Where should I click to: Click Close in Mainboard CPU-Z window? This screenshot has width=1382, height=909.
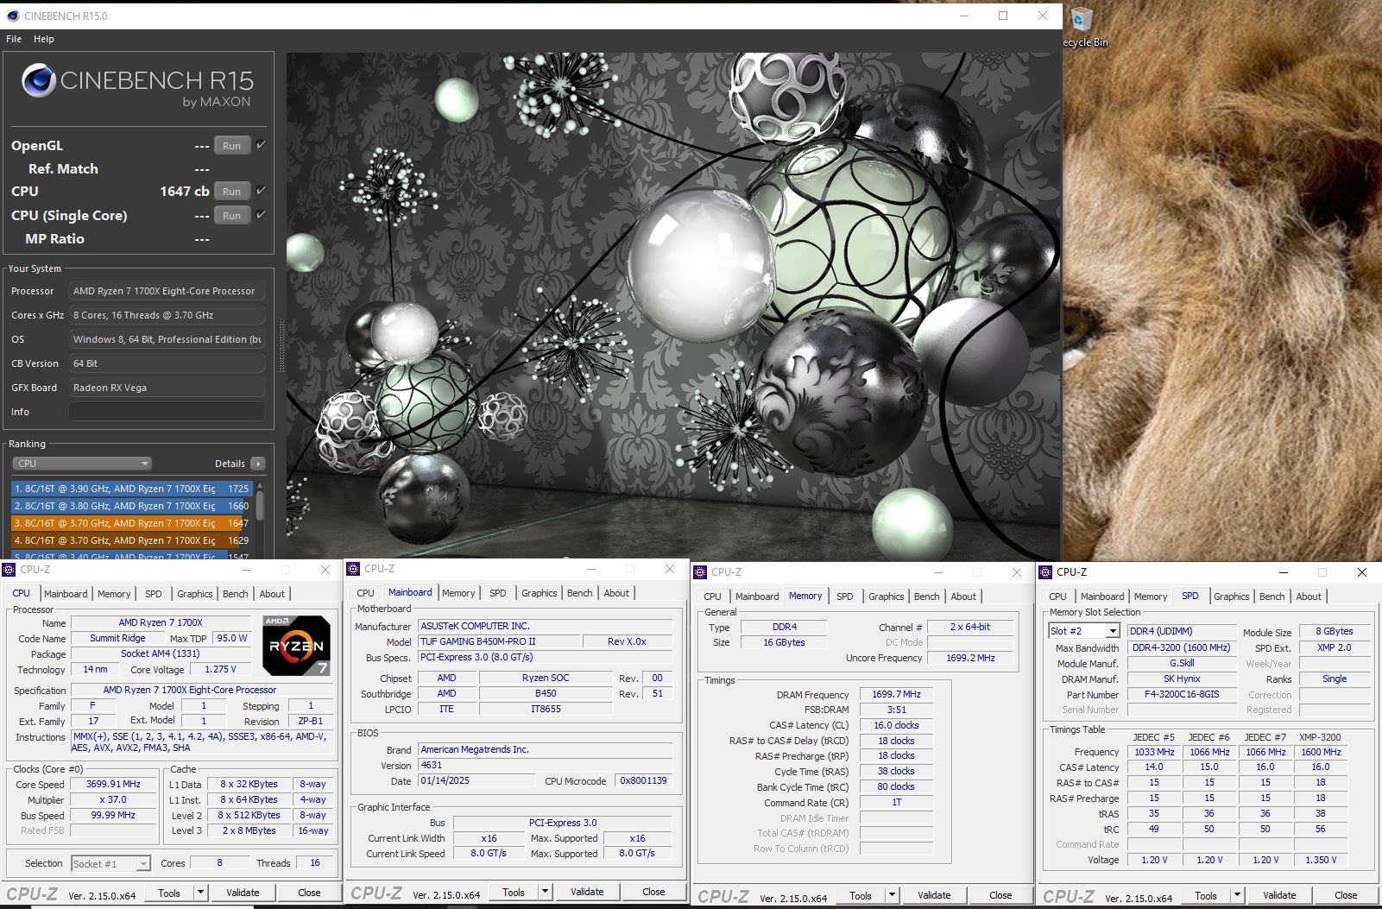653,892
